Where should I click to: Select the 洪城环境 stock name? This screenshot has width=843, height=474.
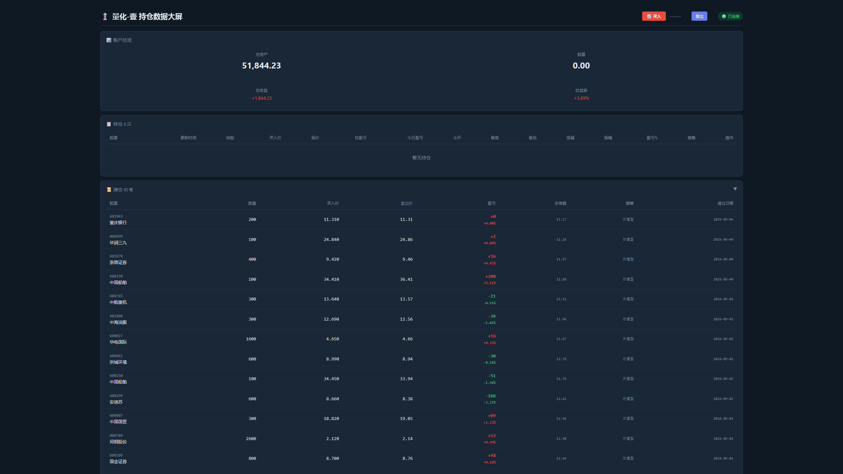(118, 362)
